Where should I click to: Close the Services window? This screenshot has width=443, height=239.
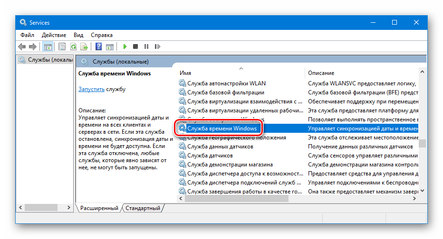click(416, 22)
